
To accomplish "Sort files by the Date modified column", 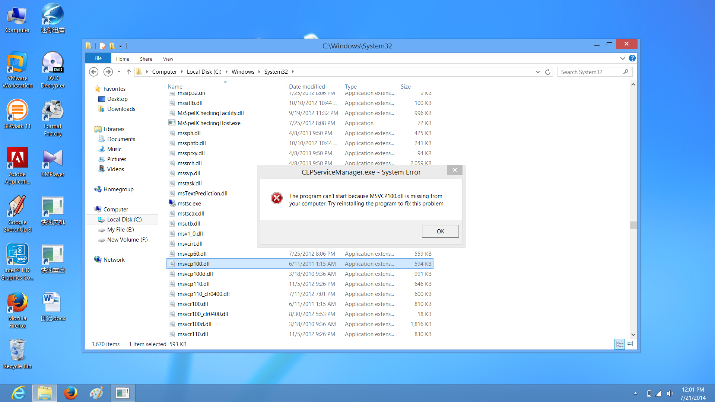I will [x=307, y=86].
